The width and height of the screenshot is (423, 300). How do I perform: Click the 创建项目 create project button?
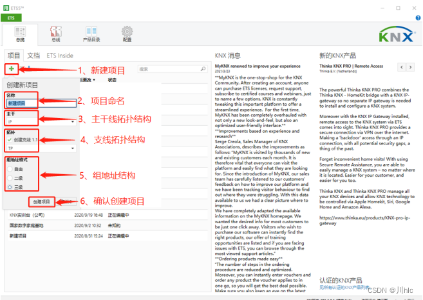point(42,201)
